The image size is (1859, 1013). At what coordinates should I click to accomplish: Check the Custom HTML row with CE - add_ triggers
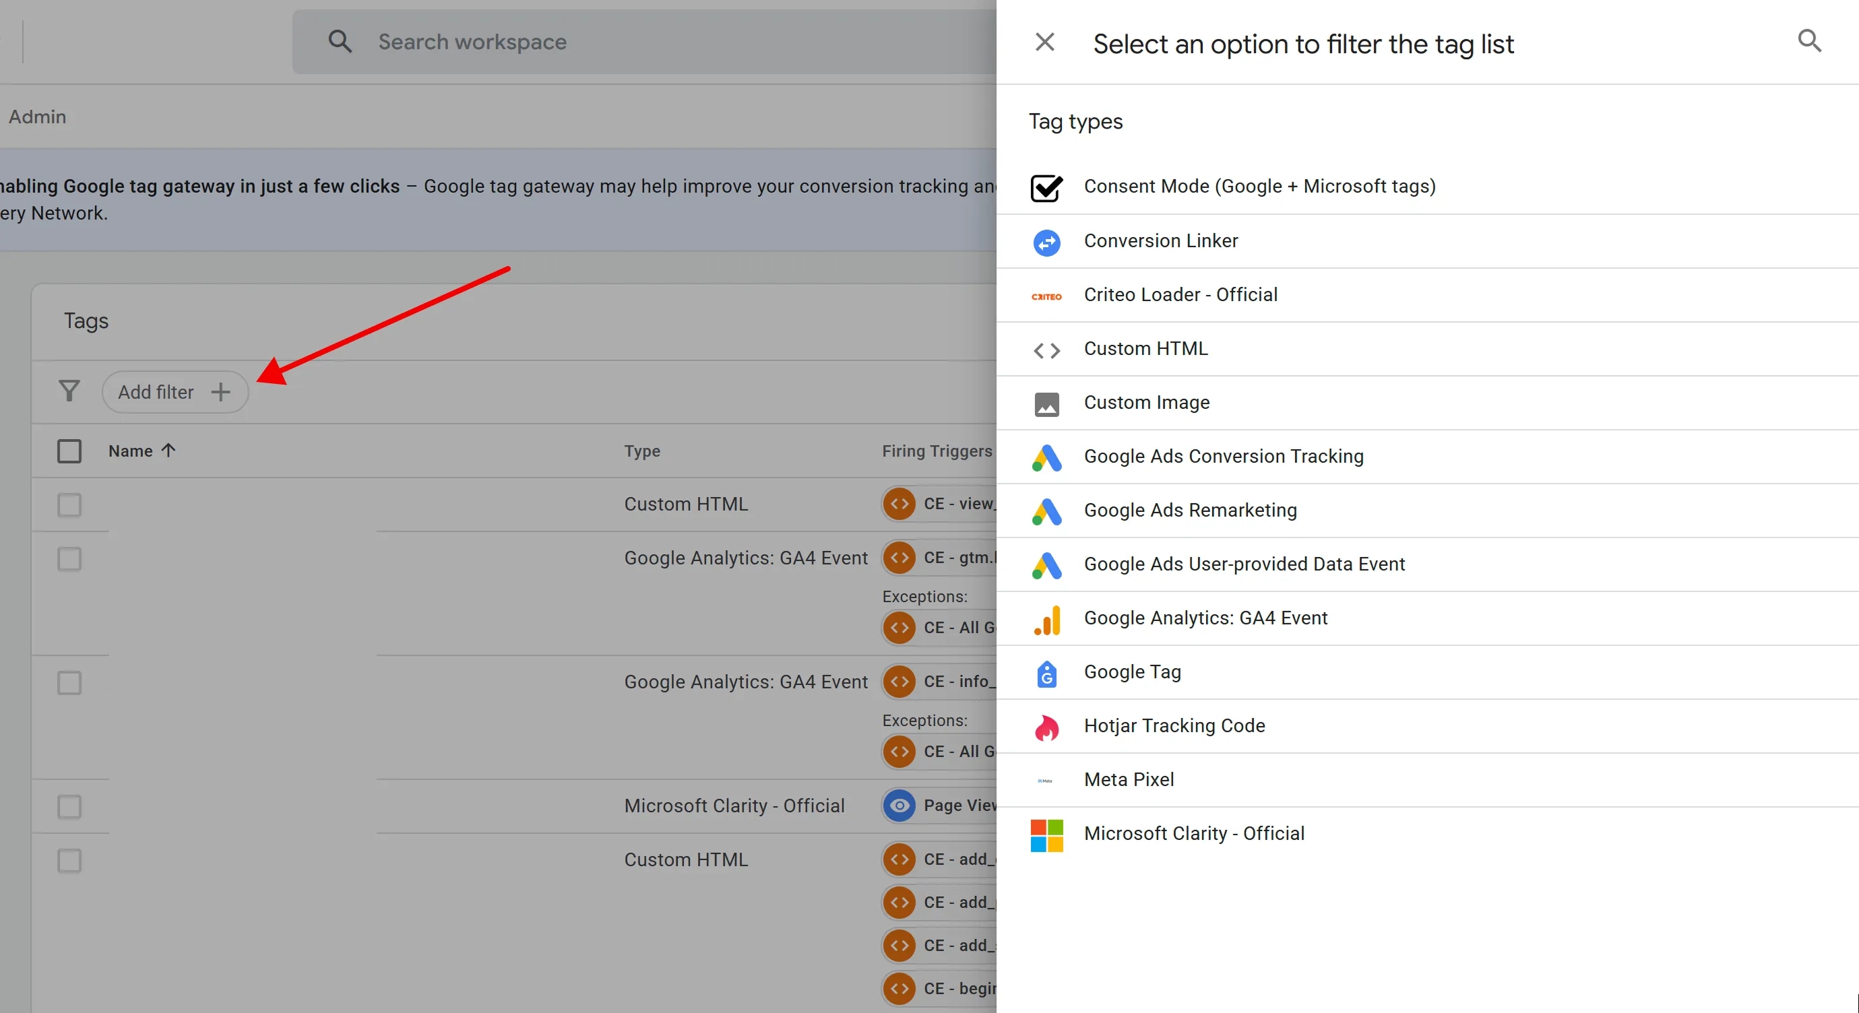pyautogui.click(x=69, y=860)
